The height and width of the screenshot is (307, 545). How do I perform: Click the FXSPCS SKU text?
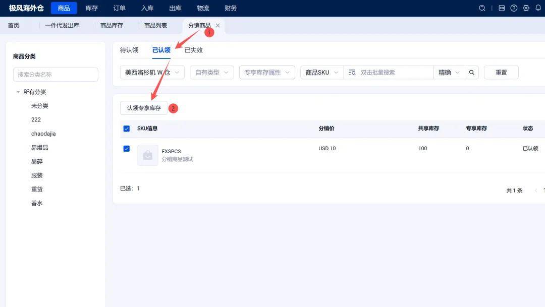(171, 151)
